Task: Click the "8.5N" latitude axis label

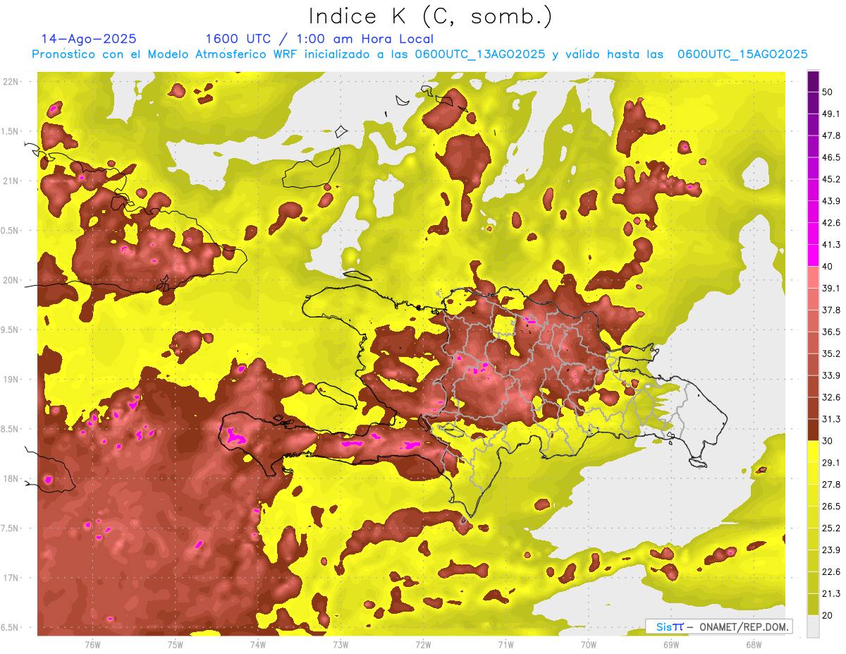Action: click(x=8, y=429)
